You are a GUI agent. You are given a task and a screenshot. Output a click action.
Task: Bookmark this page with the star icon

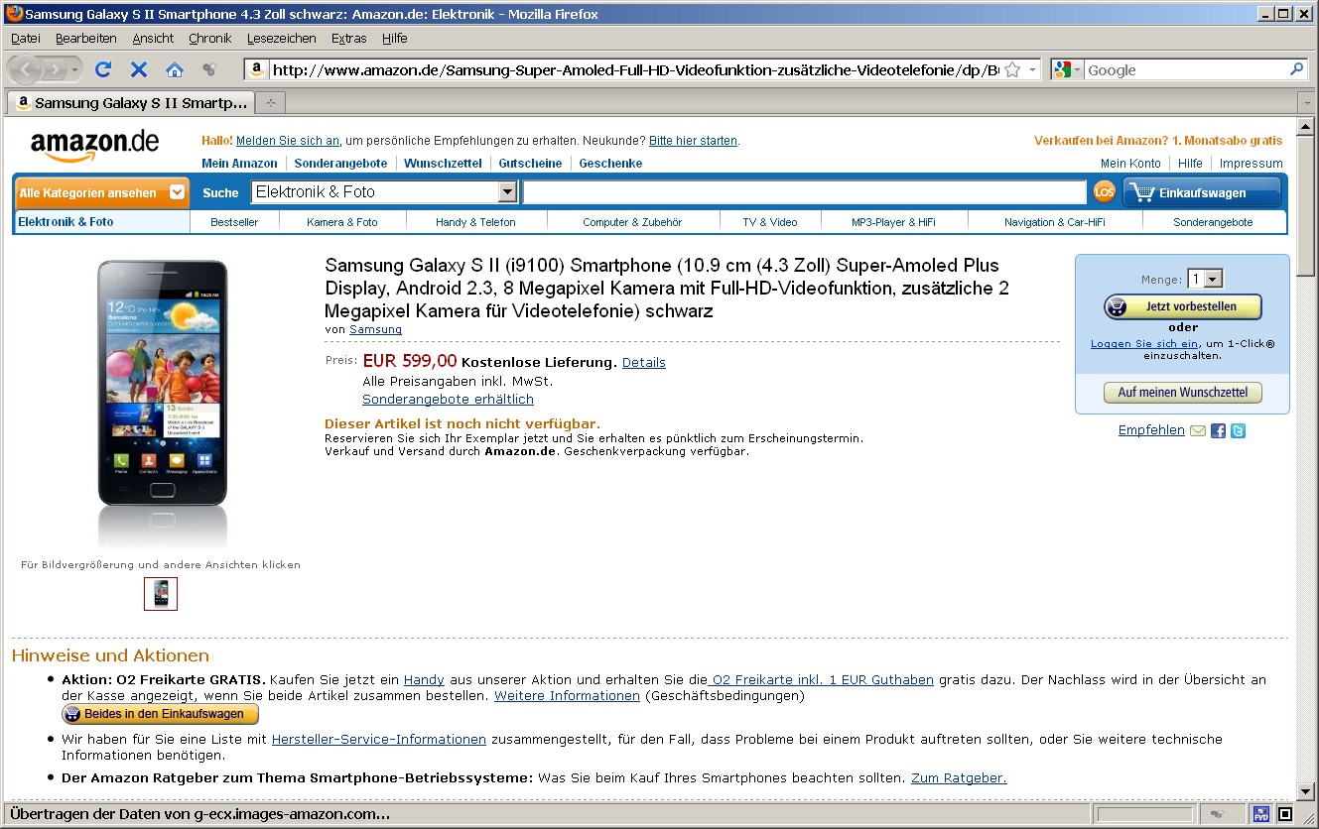[x=1012, y=69]
